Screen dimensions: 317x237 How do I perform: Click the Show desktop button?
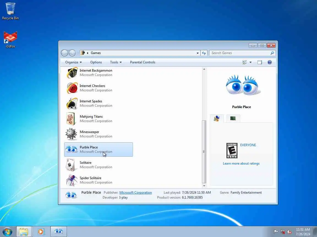point(315,232)
